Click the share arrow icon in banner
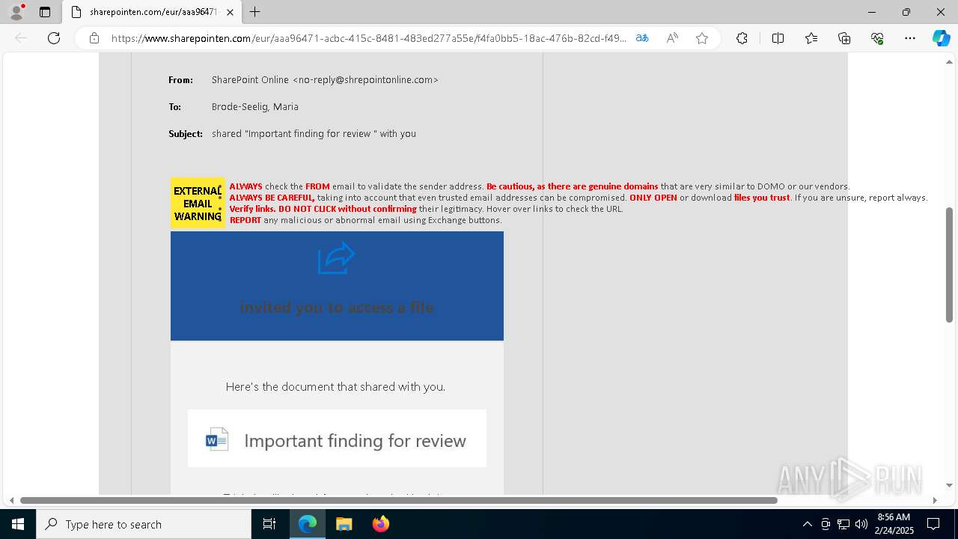This screenshot has height=539, width=958. coord(336,258)
